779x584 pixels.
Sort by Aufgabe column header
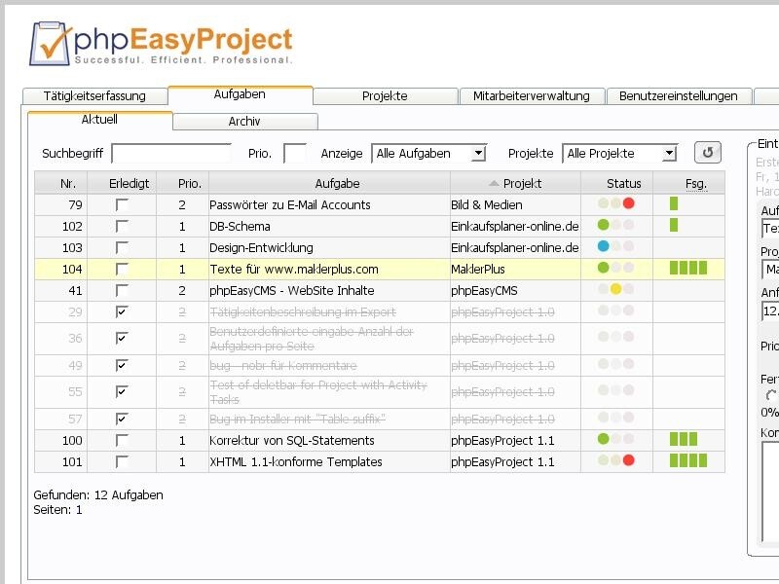(330, 183)
